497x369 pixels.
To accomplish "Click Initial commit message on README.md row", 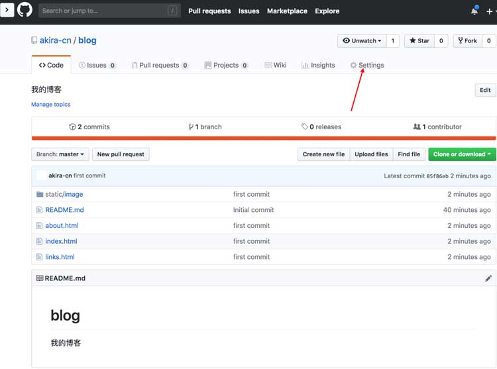I will click(253, 210).
